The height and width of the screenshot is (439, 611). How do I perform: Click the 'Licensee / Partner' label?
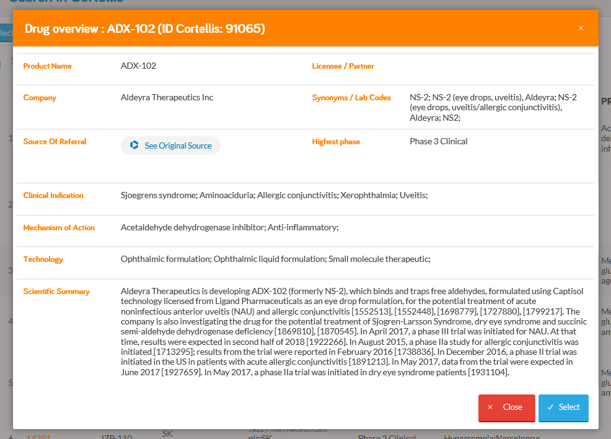pyautogui.click(x=343, y=66)
